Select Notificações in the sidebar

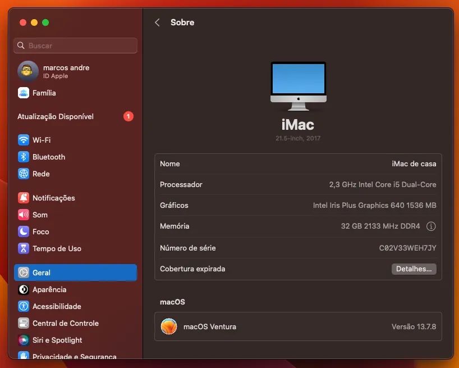click(x=75, y=198)
